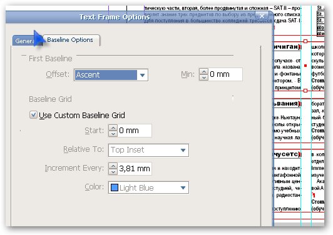Click the Min 0 mm input field

tap(225, 74)
